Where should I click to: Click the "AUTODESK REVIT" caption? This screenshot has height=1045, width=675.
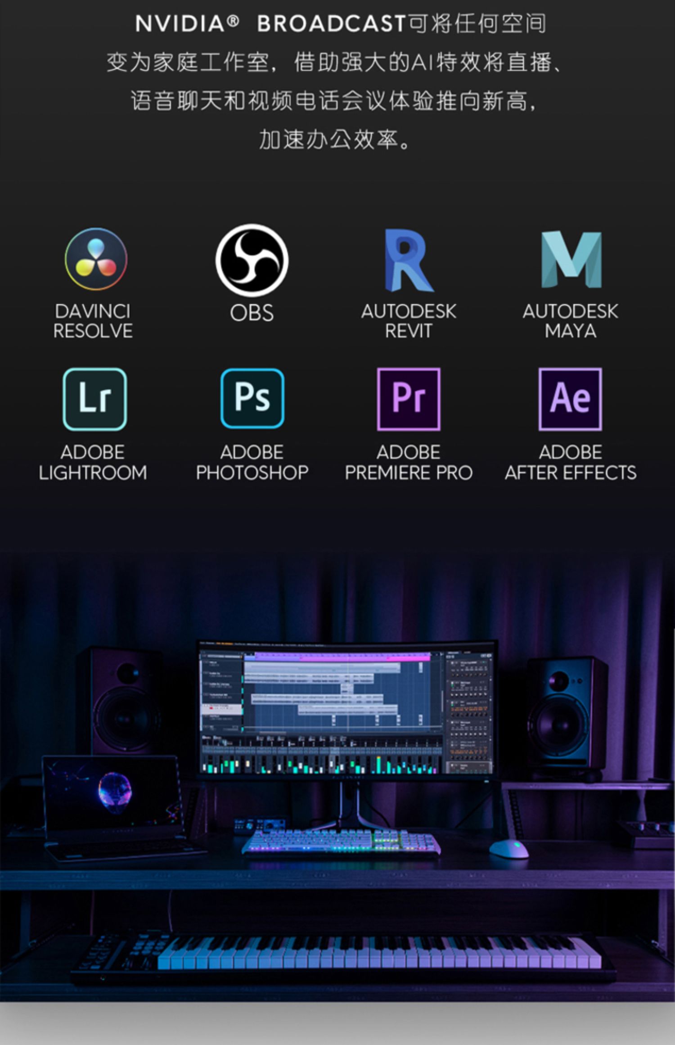[x=409, y=321]
